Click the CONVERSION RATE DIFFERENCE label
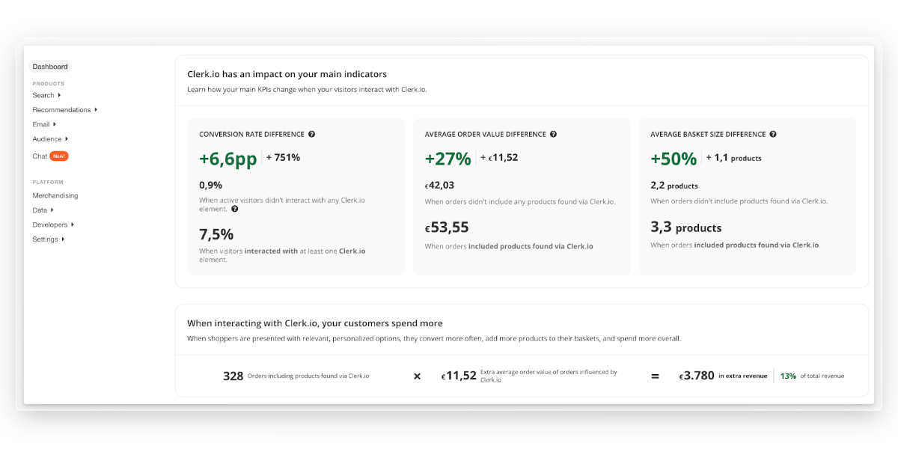 point(251,135)
